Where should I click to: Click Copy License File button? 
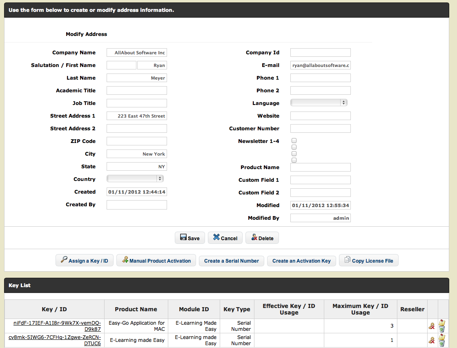point(368,261)
